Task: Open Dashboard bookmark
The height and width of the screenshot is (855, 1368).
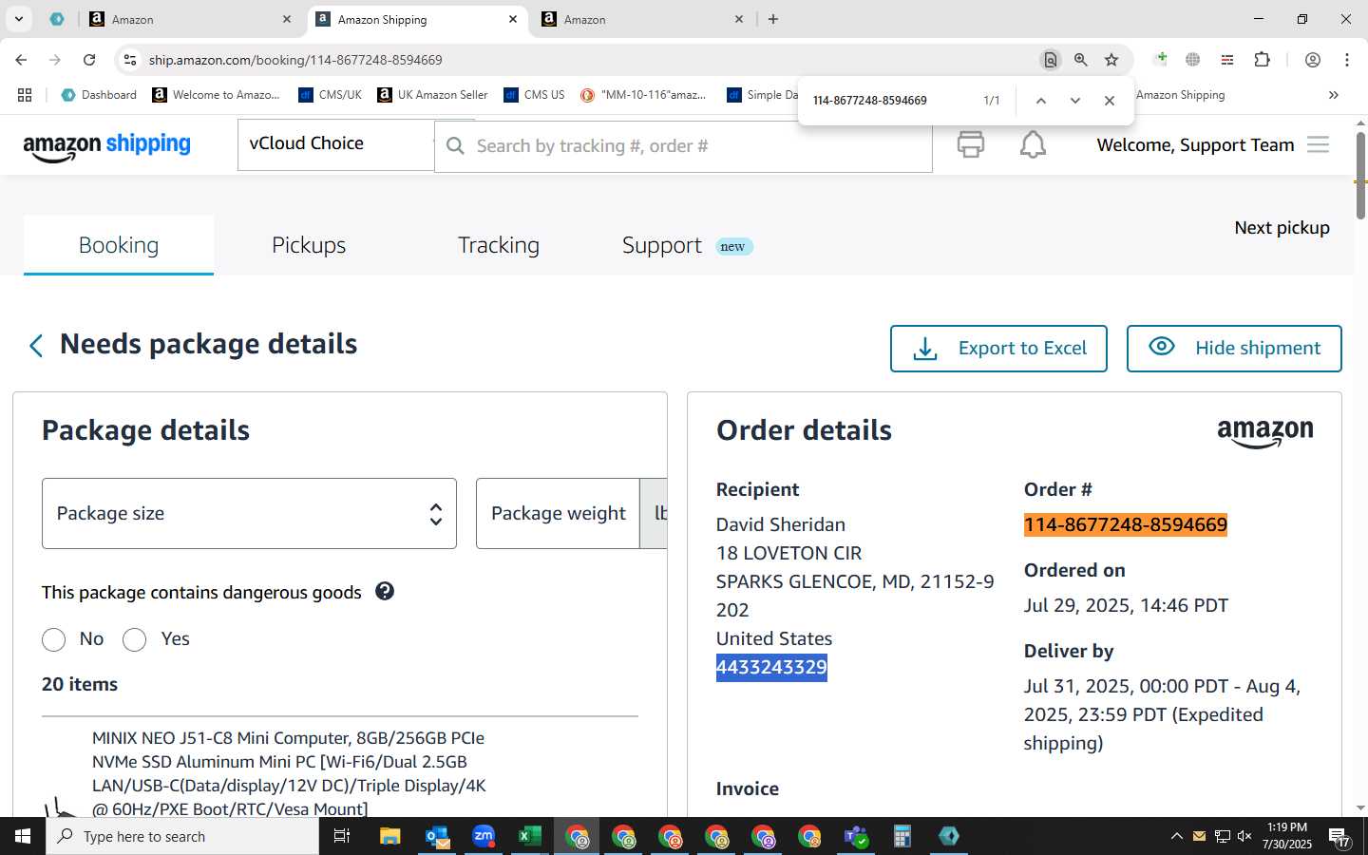Action: coord(99,95)
